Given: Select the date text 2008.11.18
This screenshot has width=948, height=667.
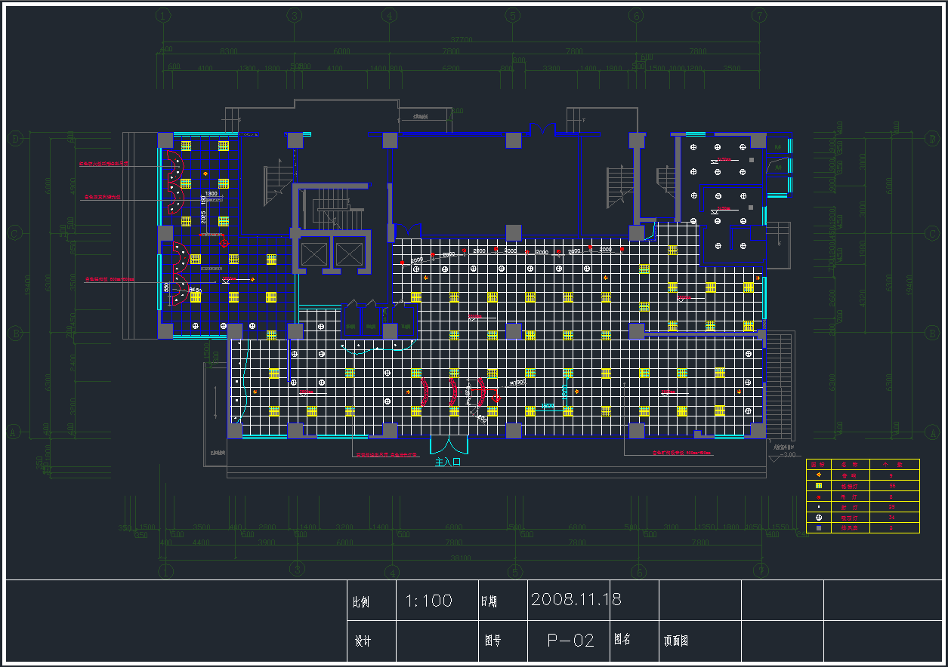Looking at the screenshot, I should pyautogui.click(x=576, y=600).
